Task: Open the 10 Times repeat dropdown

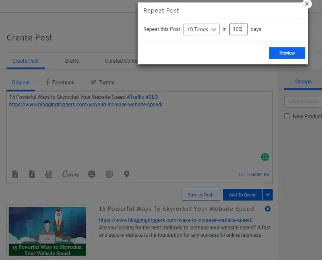Action: tap(201, 29)
